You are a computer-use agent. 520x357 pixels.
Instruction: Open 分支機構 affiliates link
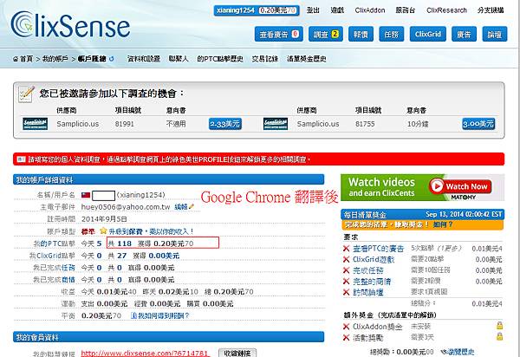491,10
